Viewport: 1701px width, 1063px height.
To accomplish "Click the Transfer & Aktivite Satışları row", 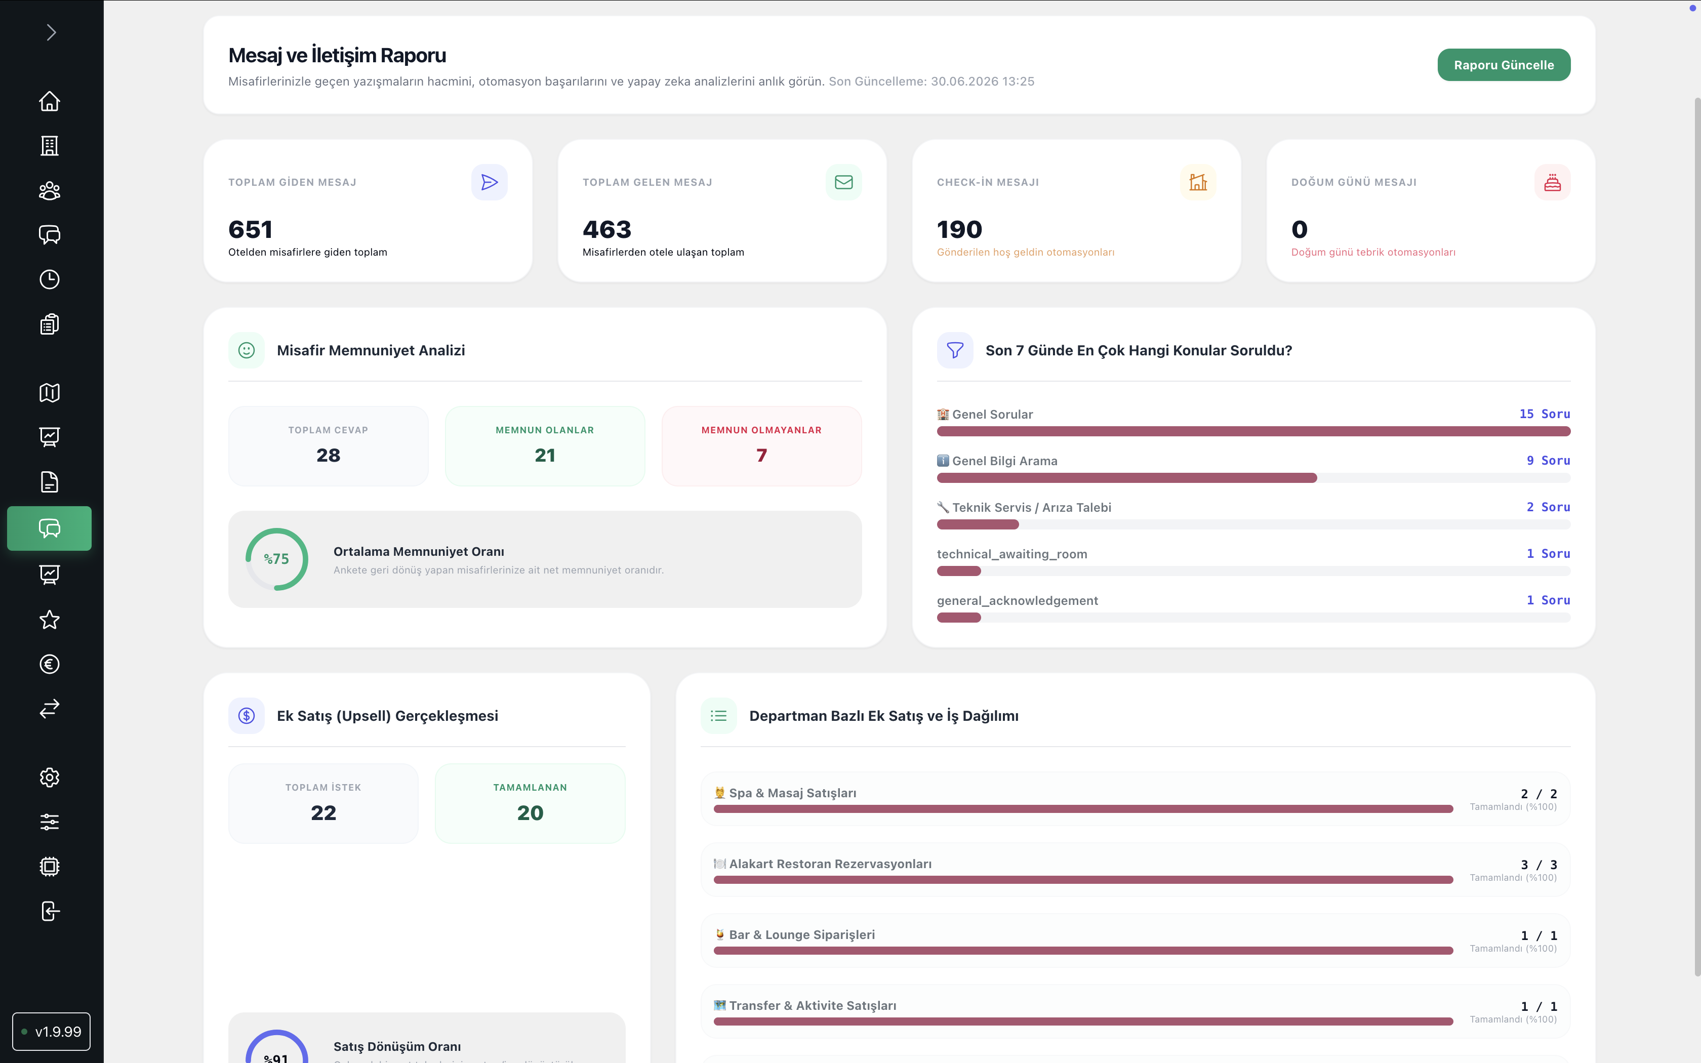I will pos(1135,1012).
